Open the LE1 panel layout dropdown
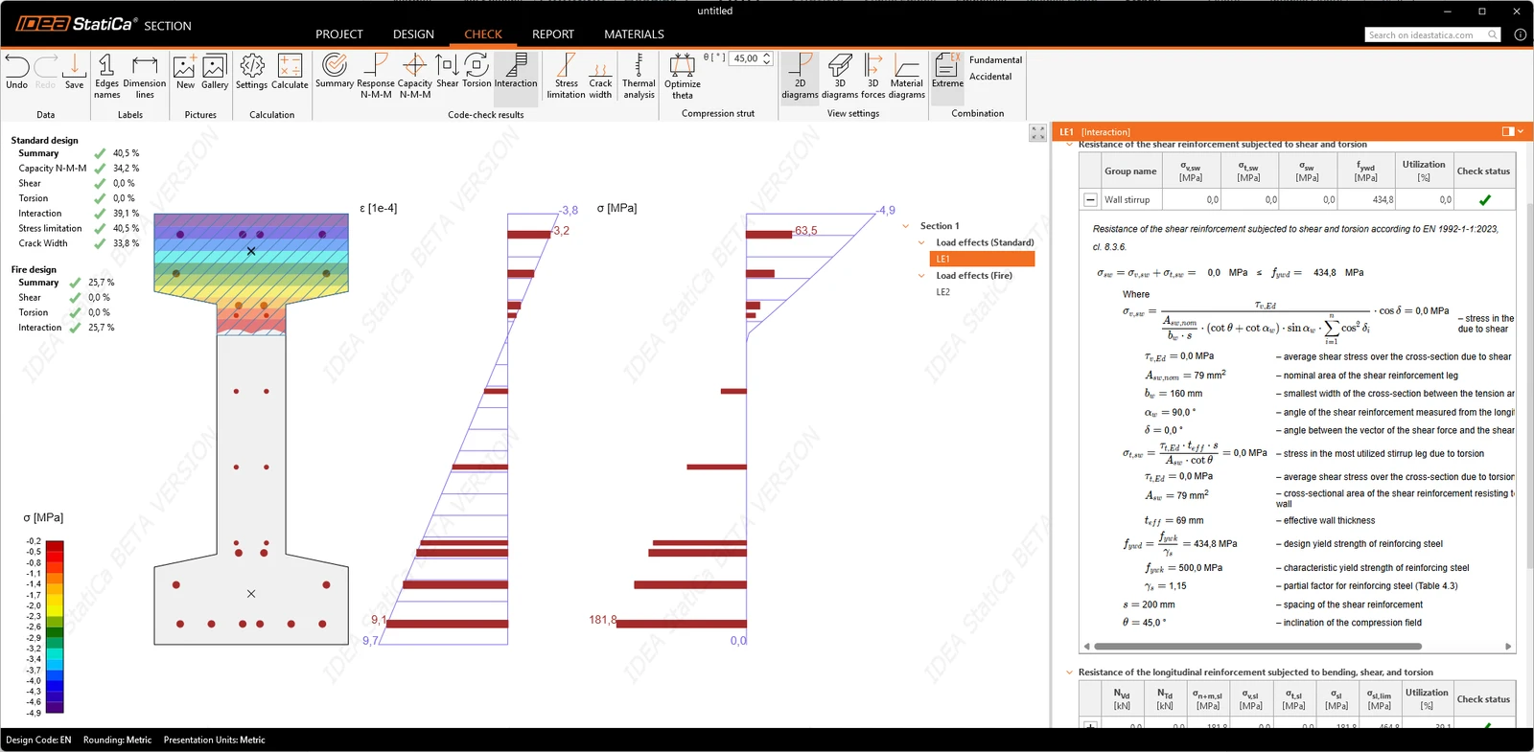This screenshot has width=1534, height=752. [x=1521, y=131]
